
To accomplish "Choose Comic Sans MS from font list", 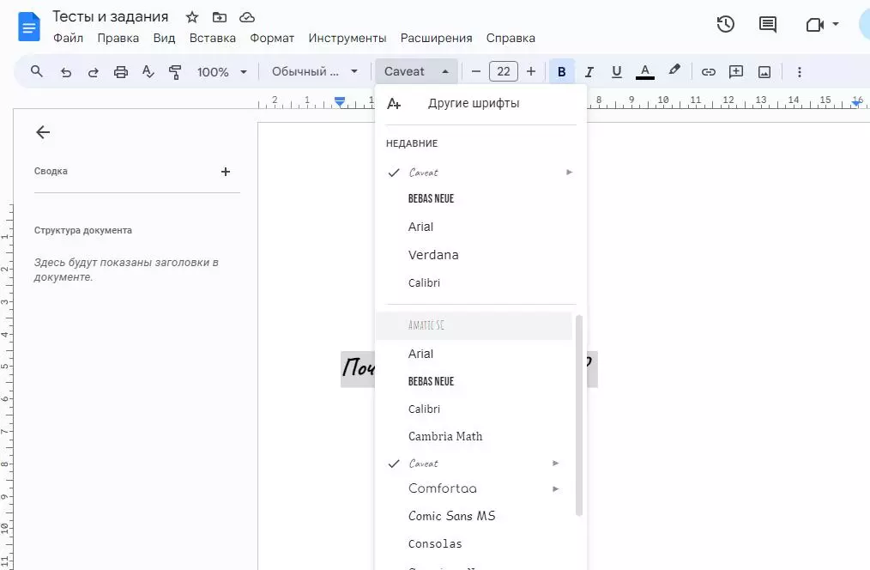I will [x=451, y=516].
